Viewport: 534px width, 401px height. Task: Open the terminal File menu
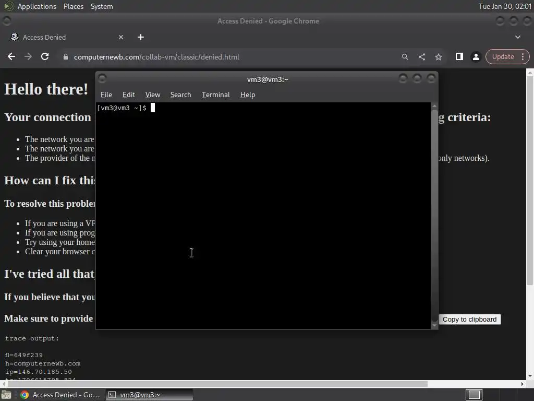click(x=106, y=95)
